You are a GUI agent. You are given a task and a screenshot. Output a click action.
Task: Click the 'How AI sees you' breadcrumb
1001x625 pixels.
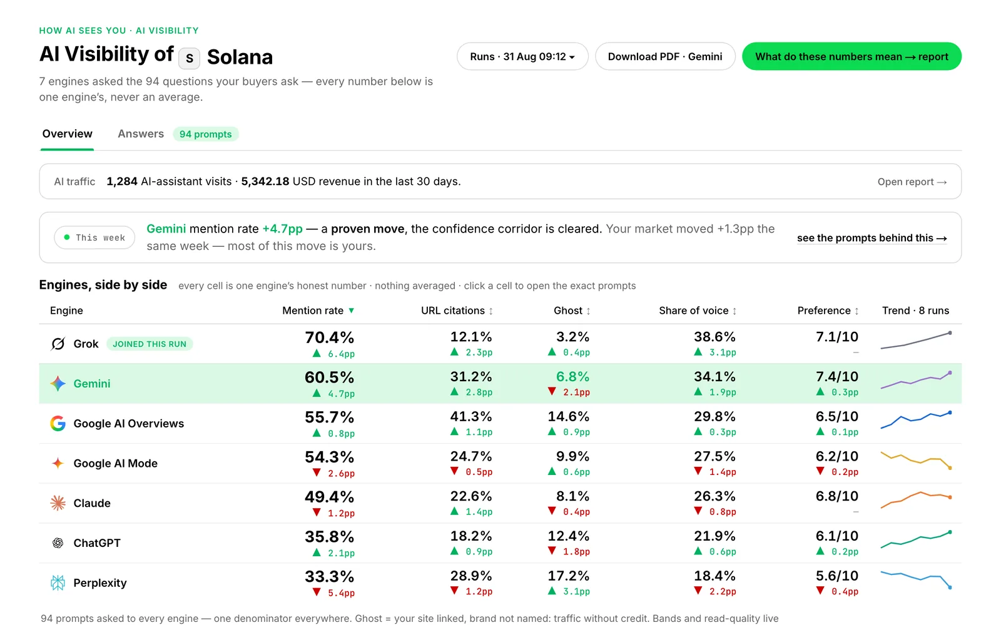(83, 31)
